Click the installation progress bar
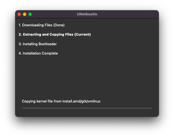The width and height of the screenshot is (174, 137). (x=87, y=108)
